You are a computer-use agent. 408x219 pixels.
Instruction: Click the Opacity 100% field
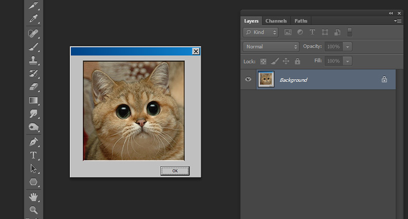[334, 47]
